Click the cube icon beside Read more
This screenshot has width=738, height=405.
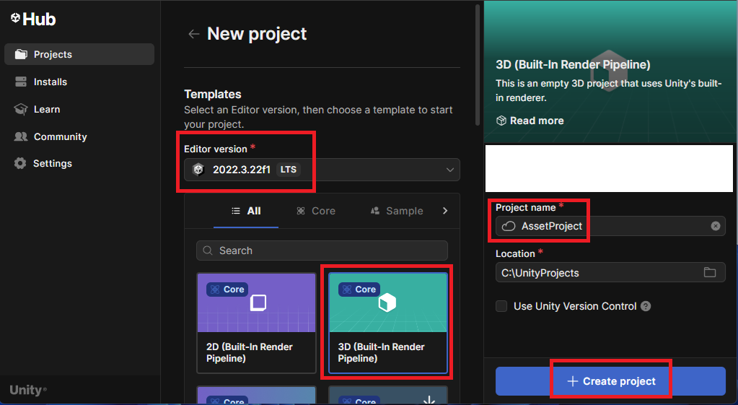tap(501, 121)
